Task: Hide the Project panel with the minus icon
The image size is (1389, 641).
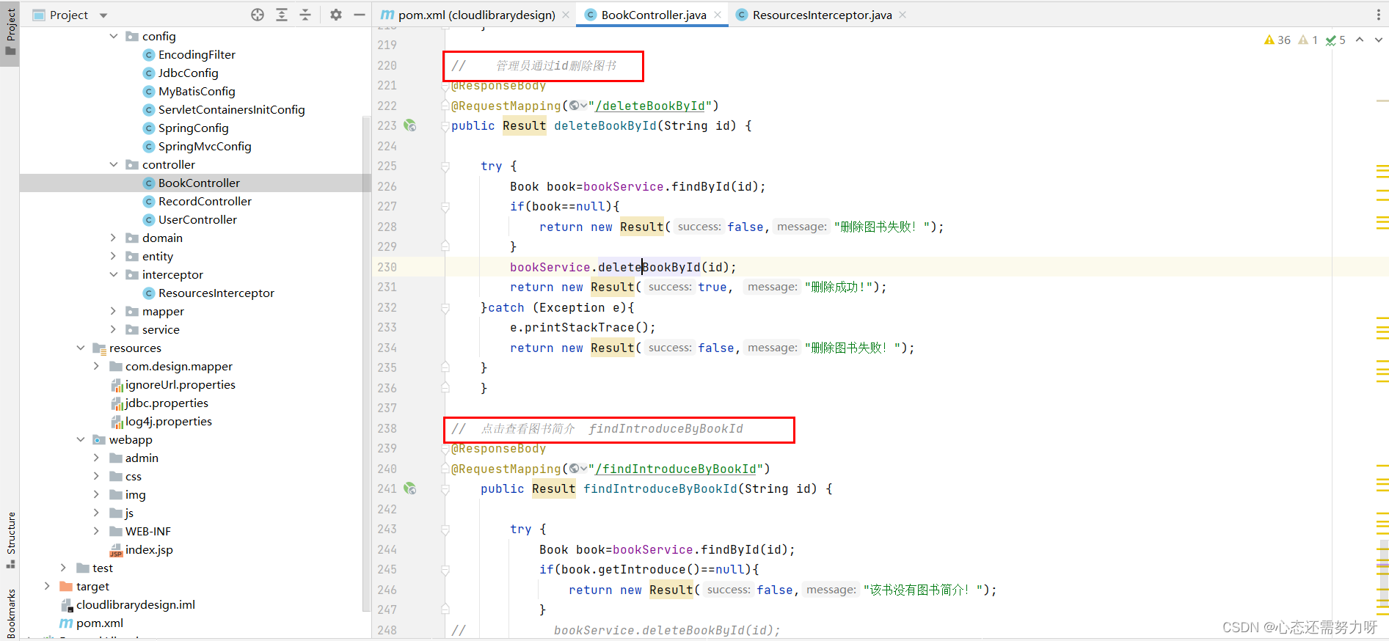Action: 360,15
